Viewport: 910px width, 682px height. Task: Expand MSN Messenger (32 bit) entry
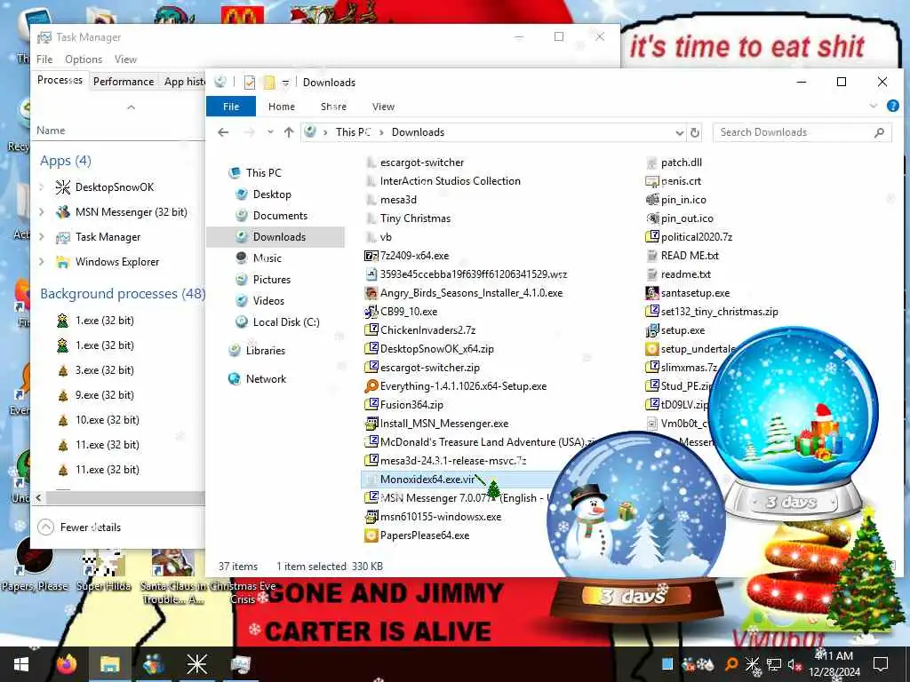41,212
